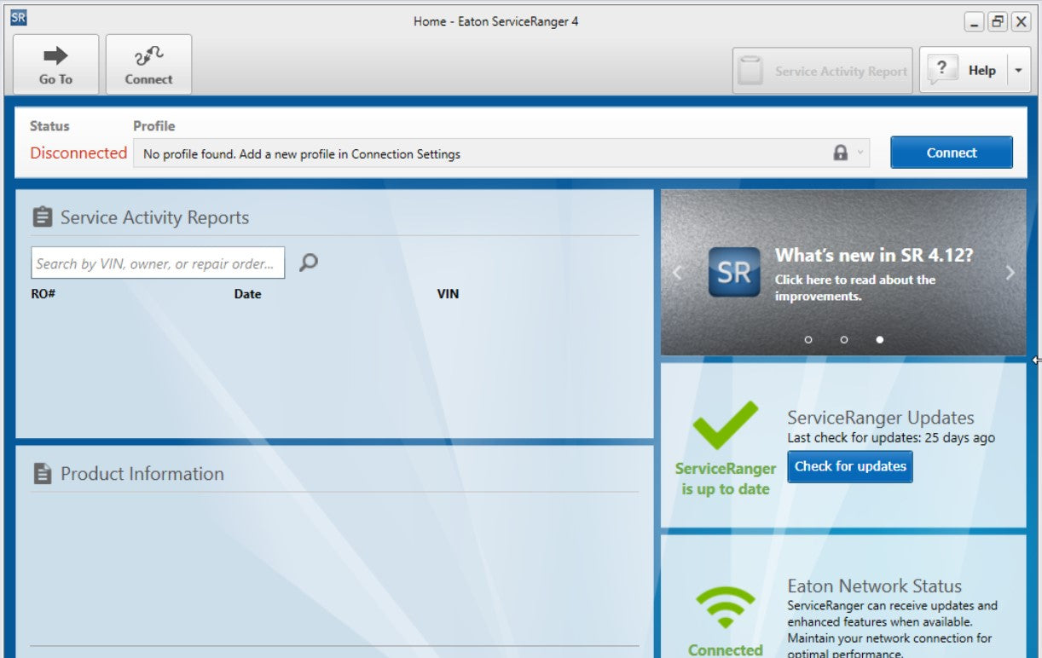Click the VIN search input field
1042x658 pixels.
coord(158,263)
